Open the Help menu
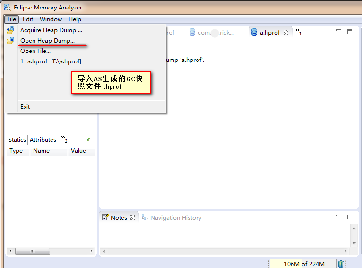Image resolution: width=362 pixels, height=268 pixels. click(75, 19)
